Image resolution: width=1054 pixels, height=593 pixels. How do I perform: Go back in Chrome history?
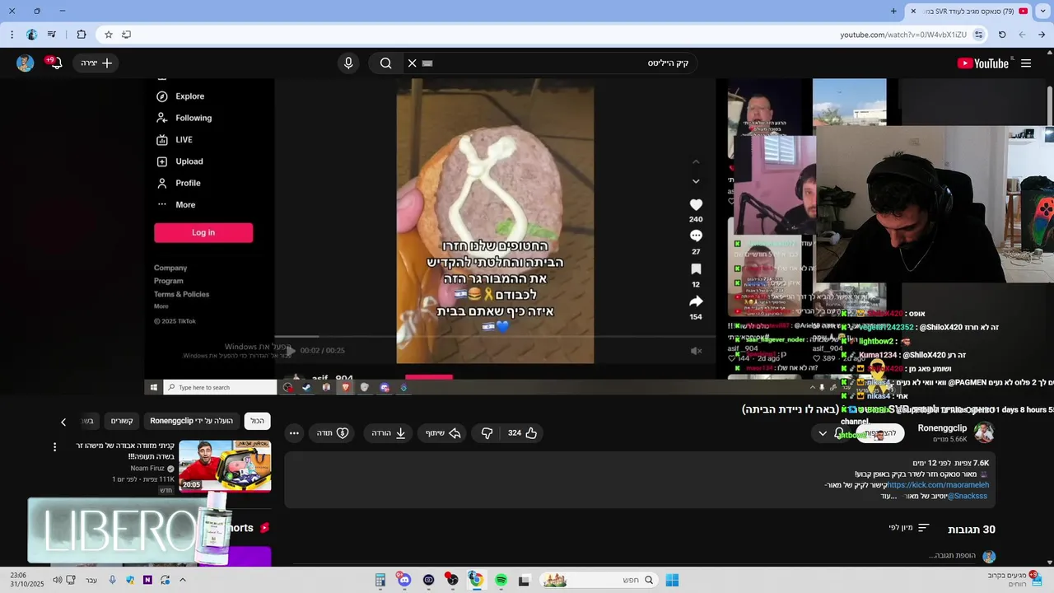(x=1042, y=35)
